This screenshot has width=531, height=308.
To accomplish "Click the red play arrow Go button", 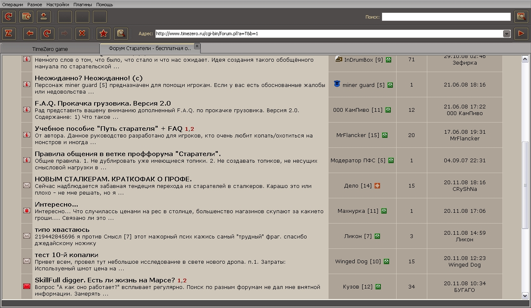I will coord(521,34).
